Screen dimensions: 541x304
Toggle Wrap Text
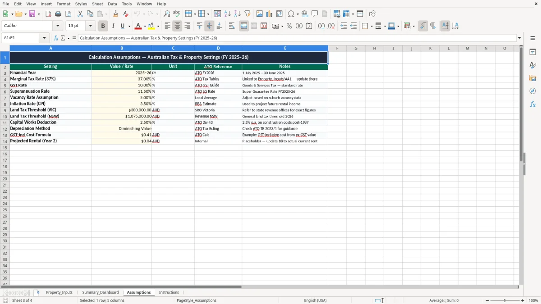coord(232,26)
